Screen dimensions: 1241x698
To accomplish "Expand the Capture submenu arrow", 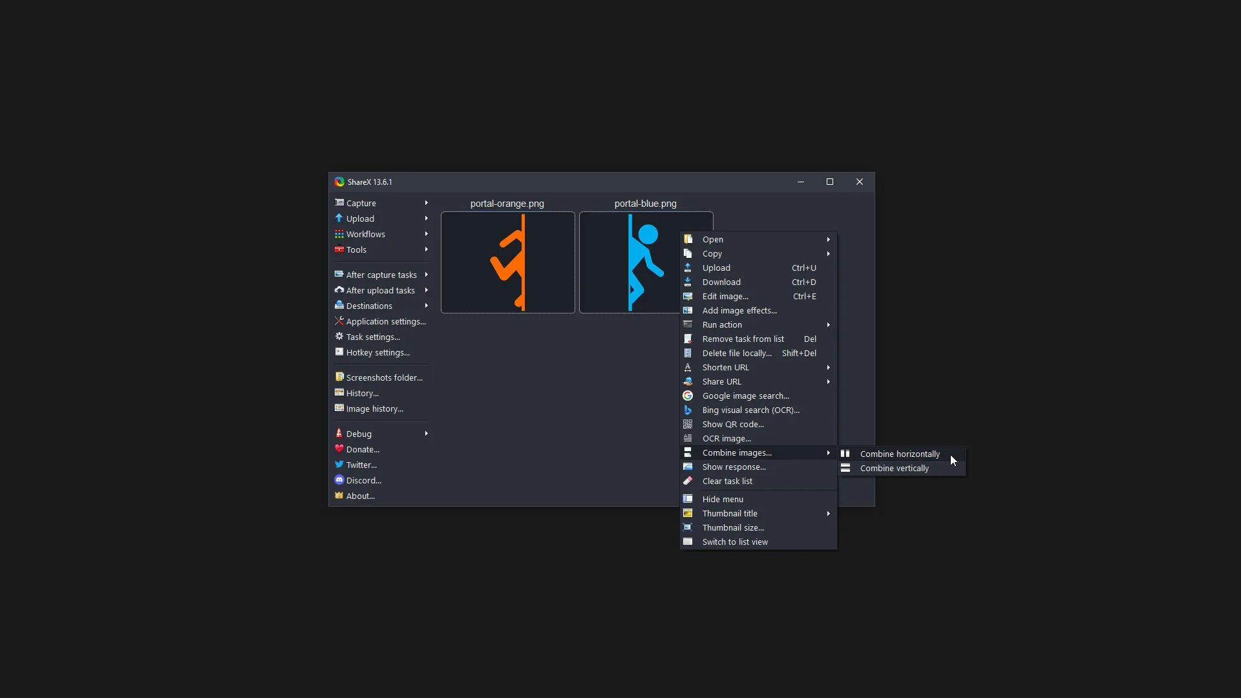I will point(426,203).
